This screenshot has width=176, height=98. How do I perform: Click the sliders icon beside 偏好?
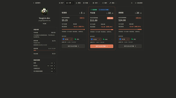pyautogui.click(x=103, y=3)
